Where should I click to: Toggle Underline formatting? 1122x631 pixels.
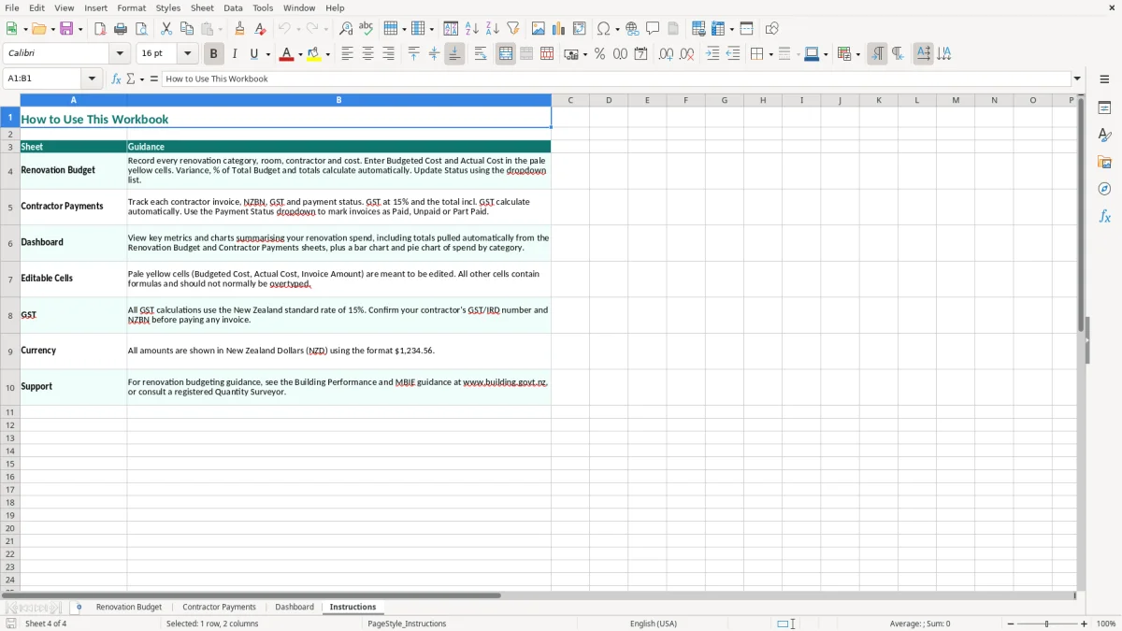(253, 54)
